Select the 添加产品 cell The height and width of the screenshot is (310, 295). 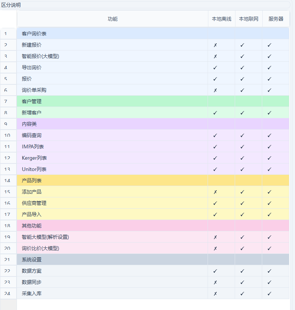click(112, 192)
